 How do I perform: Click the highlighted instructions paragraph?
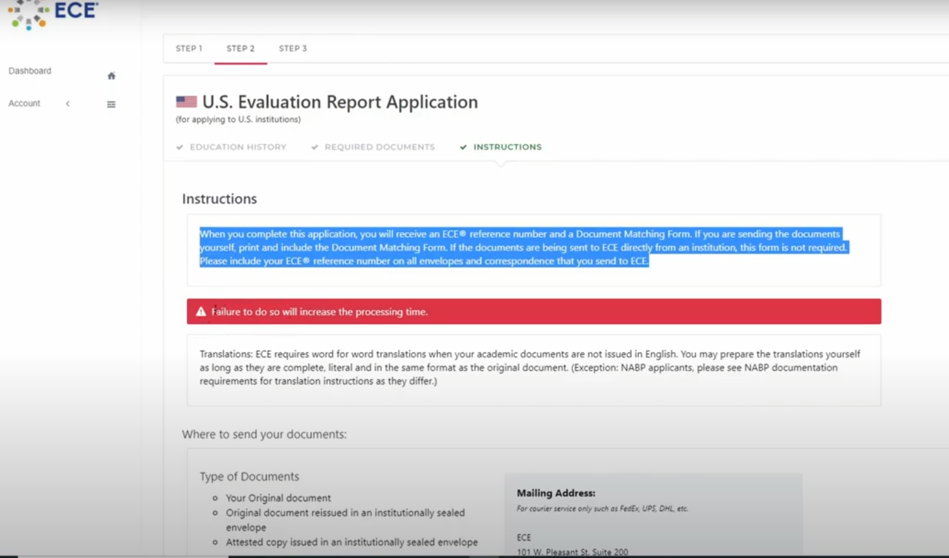523,247
